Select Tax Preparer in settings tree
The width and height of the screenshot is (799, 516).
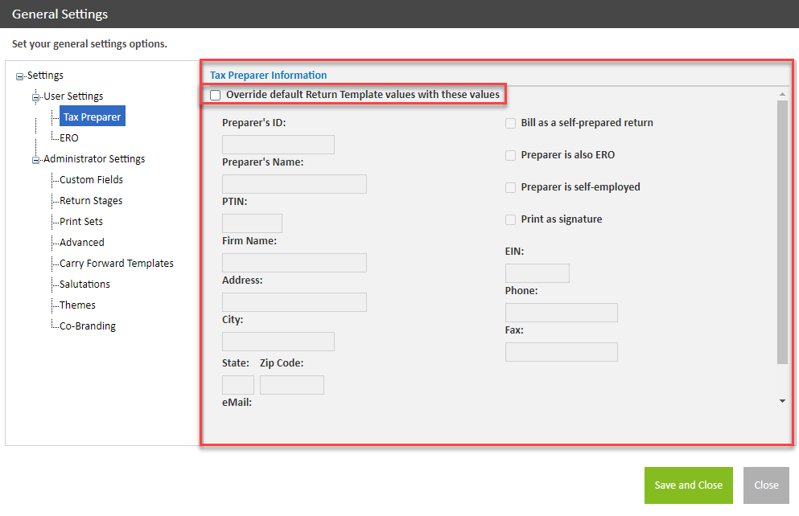[92, 117]
